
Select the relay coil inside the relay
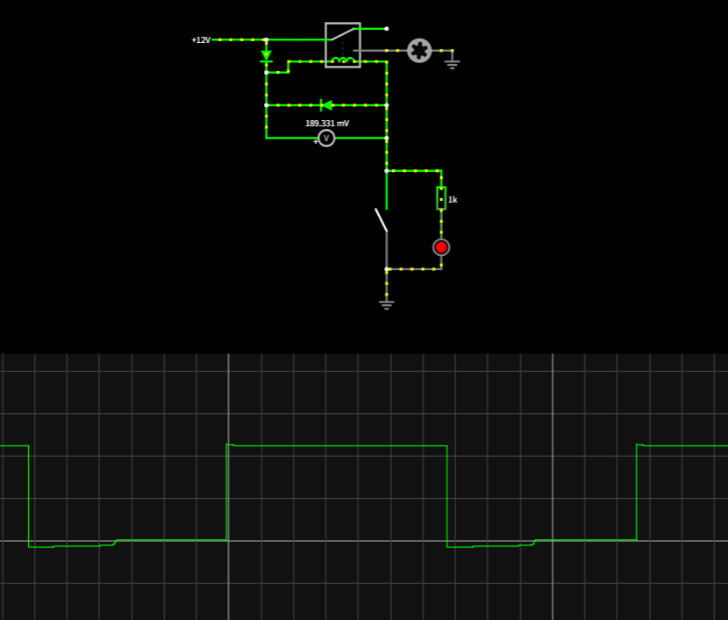pyautogui.click(x=343, y=60)
